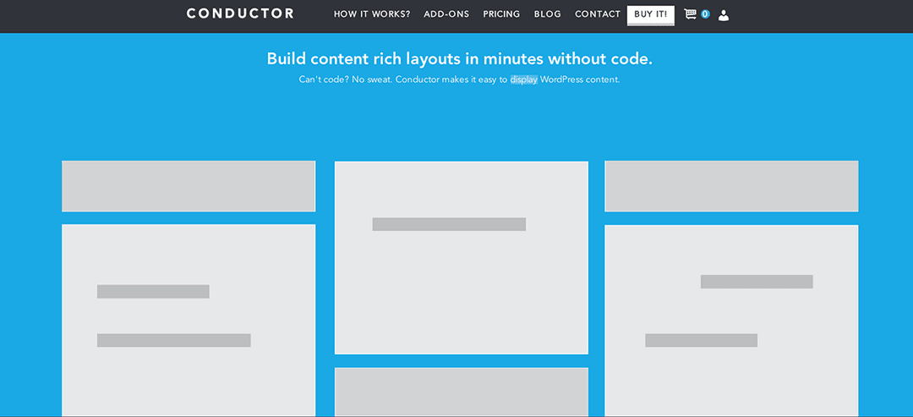Click the highlighted word "display"
This screenshot has height=417, width=913.
tap(523, 80)
